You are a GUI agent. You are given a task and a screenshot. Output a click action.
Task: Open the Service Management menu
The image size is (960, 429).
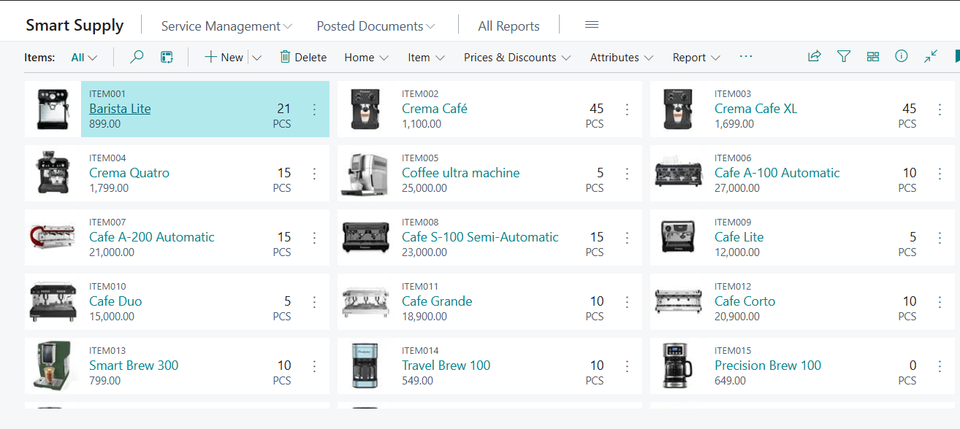click(x=226, y=26)
